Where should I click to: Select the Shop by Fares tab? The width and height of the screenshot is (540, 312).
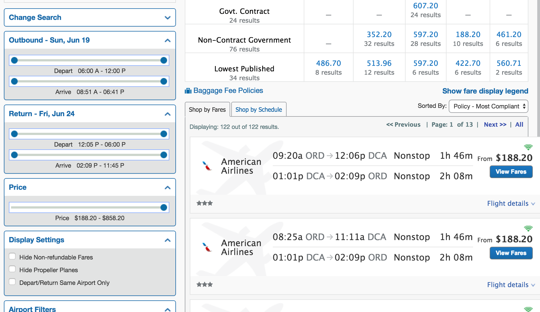pyautogui.click(x=207, y=110)
